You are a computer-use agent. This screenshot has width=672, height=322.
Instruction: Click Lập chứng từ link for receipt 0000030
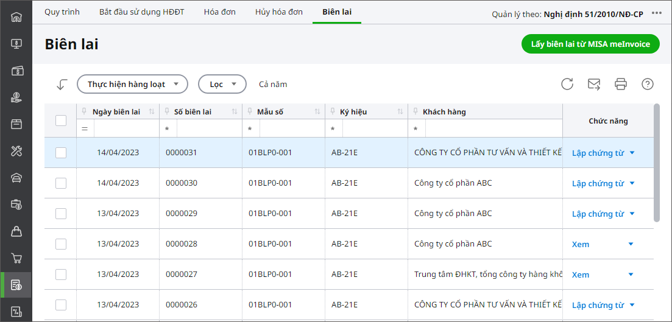[598, 183]
